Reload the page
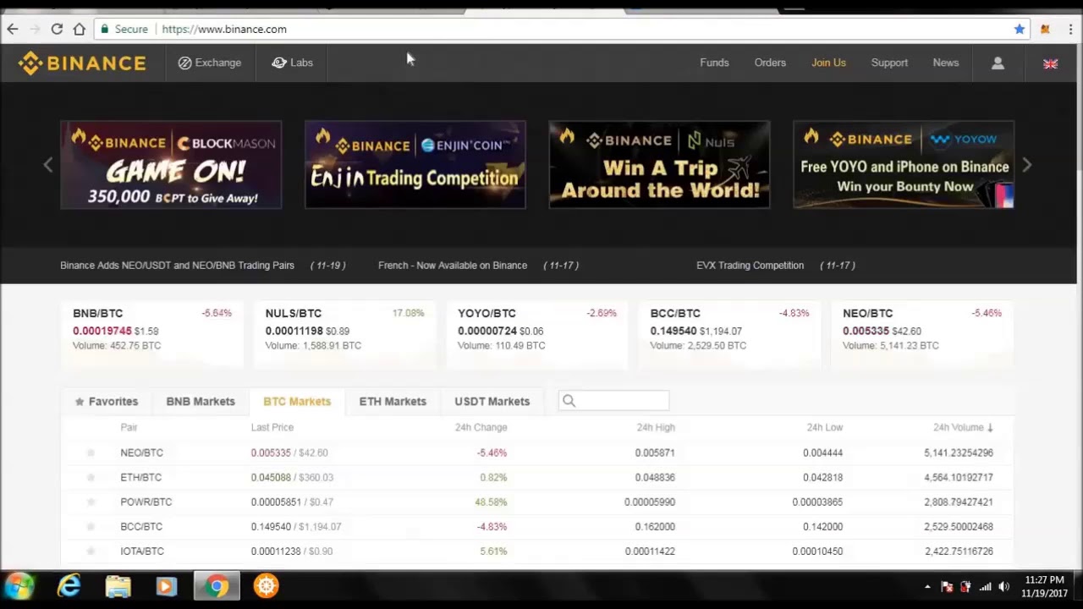 (57, 29)
